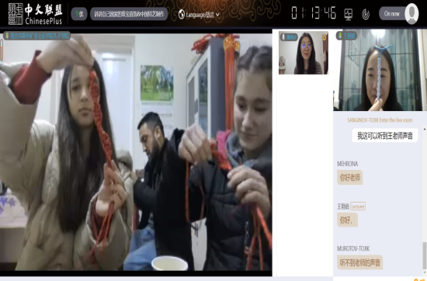Expand the Language dropdown

click(199, 15)
